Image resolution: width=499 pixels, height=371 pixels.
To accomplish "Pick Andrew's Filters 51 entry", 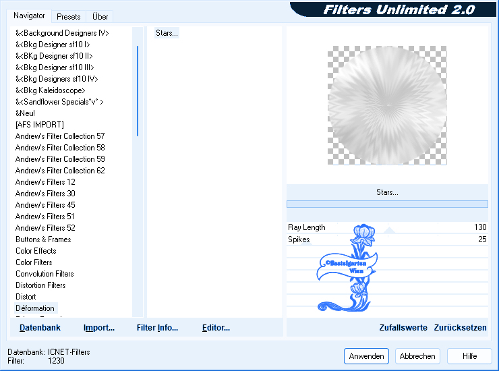I will 45,217.
